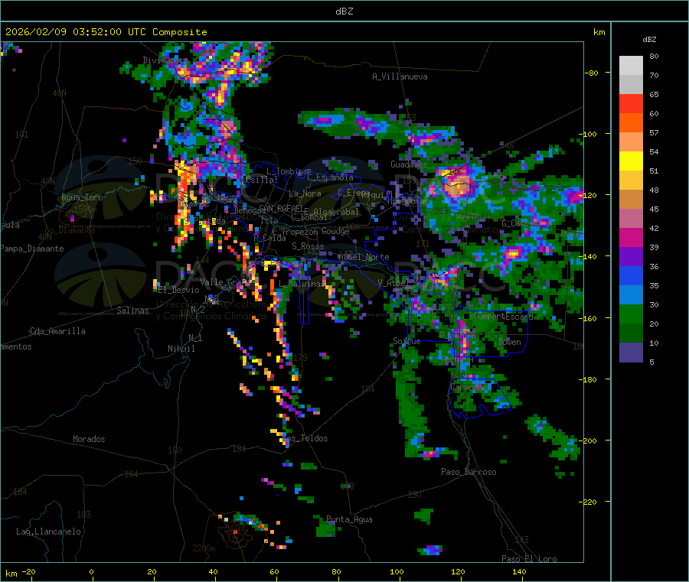
Task: Click the -220 tick on the vertical axis
Action: pyautogui.click(x=589, y=502)
